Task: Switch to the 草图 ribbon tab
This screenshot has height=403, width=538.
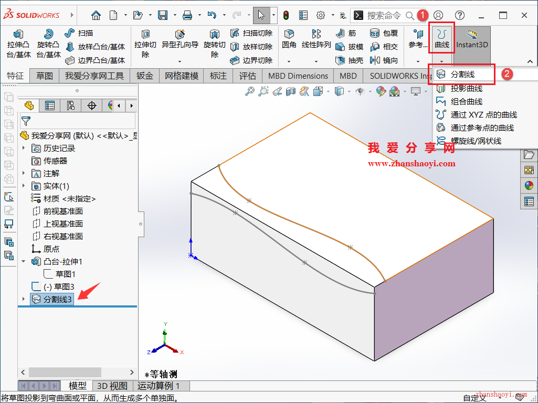Action: coord(45,76)
